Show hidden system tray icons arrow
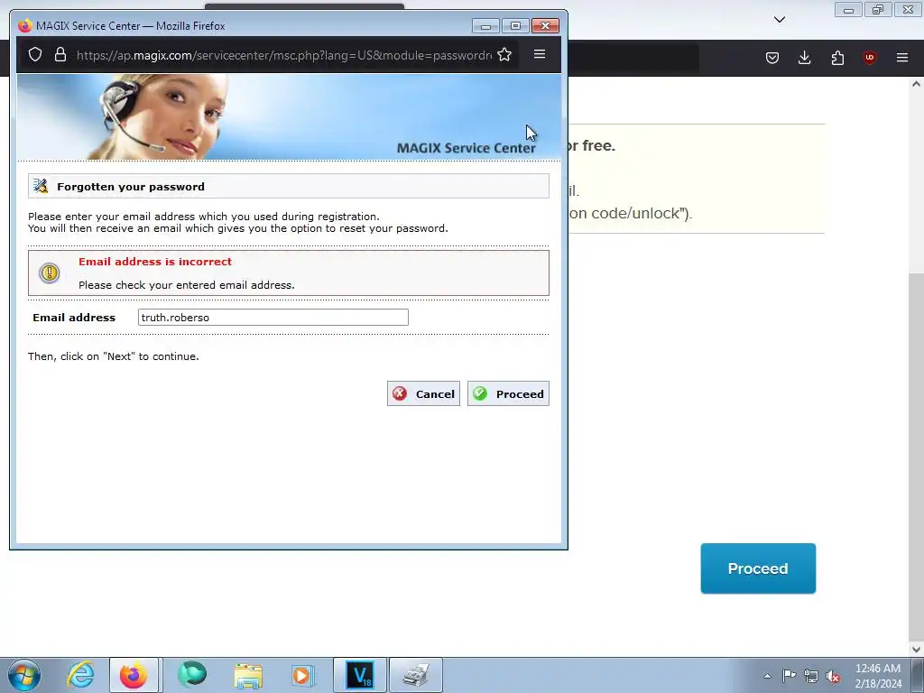 (x=767, y=676)
